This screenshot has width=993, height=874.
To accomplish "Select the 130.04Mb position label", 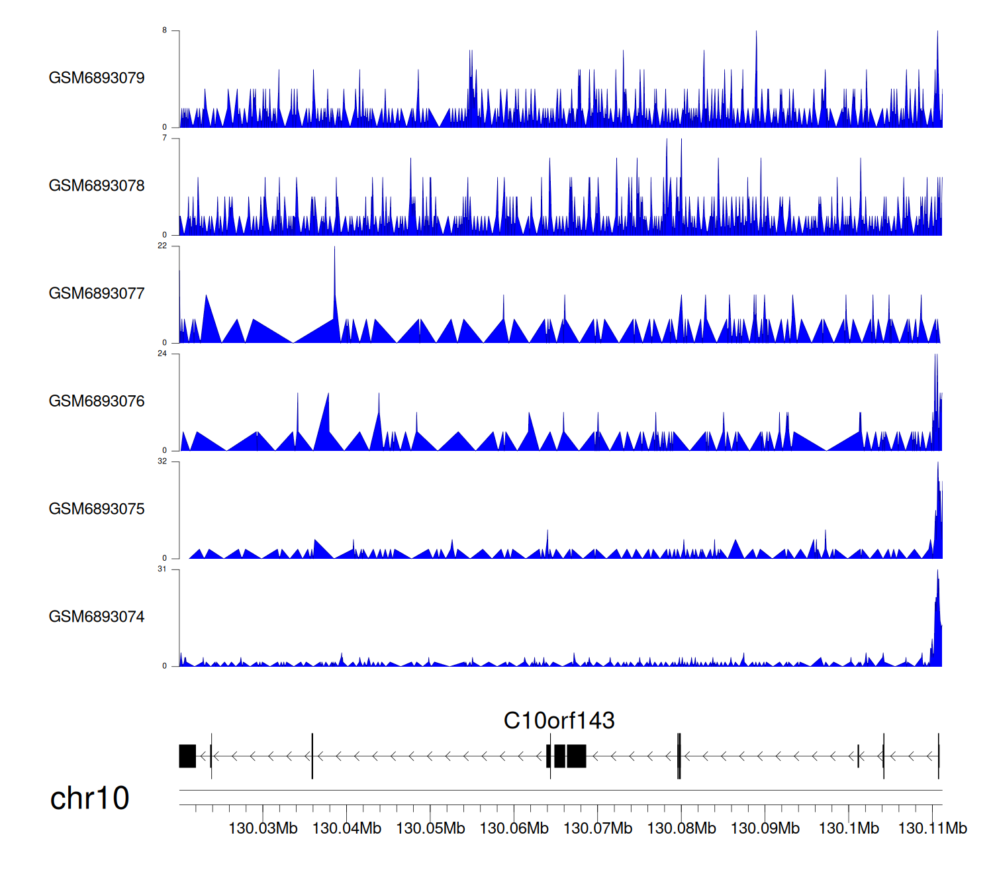I will point(346,828).
